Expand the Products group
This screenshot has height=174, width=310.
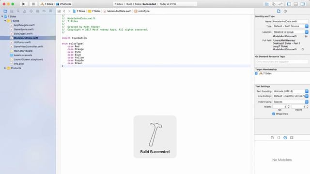tap(5, 68)
